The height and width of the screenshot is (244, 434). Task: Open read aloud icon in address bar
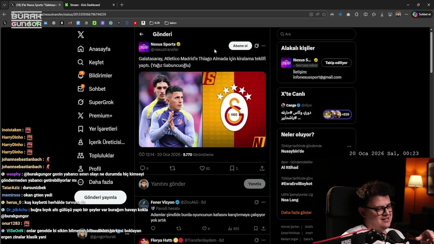point(317,14)
